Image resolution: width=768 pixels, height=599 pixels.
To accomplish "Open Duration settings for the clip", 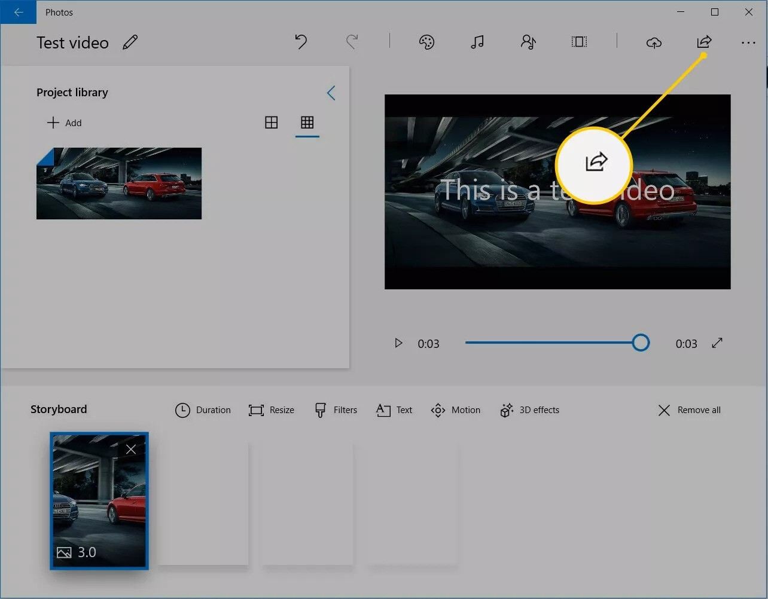I will [x=203, y=410].
